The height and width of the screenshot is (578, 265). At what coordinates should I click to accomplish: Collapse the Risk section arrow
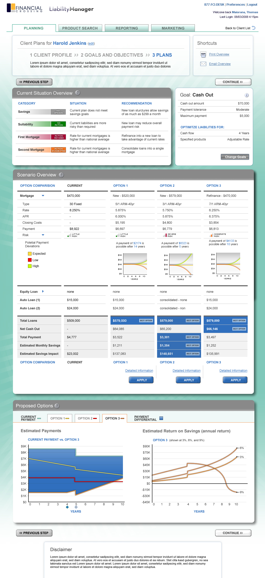(x=43, y=235)
